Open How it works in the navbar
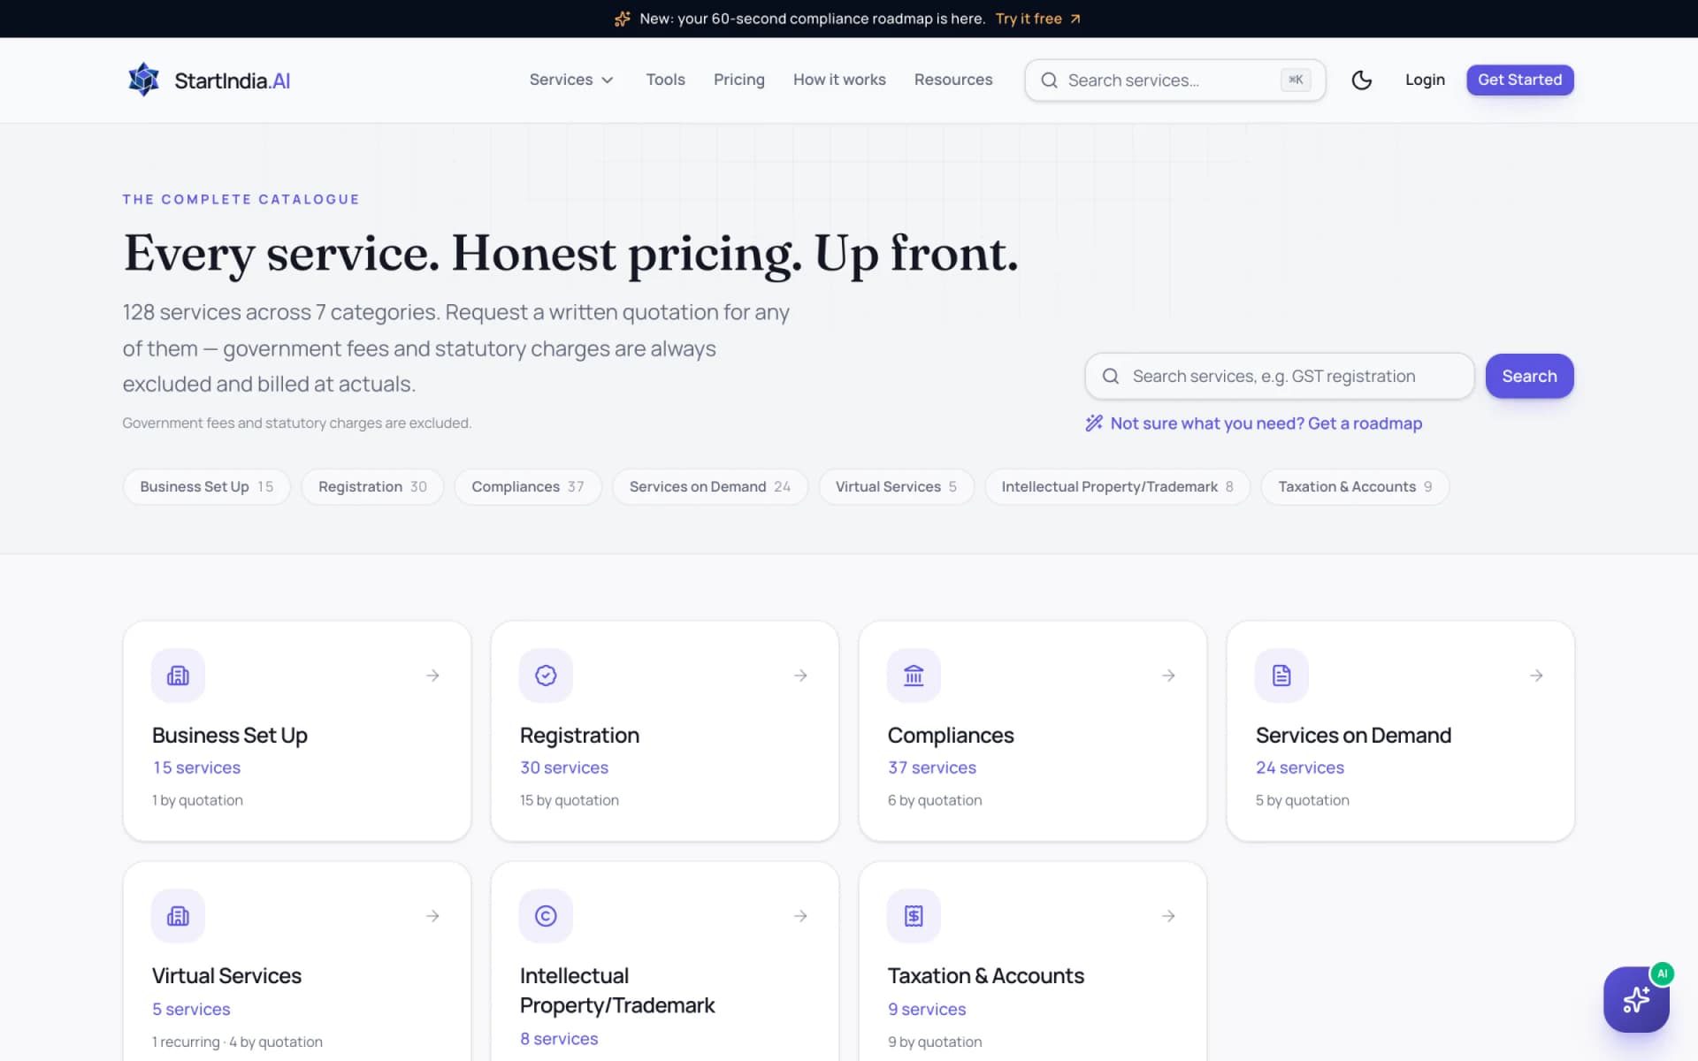The height and width of the screenshot is (1061, 1698). click(839, 80)
